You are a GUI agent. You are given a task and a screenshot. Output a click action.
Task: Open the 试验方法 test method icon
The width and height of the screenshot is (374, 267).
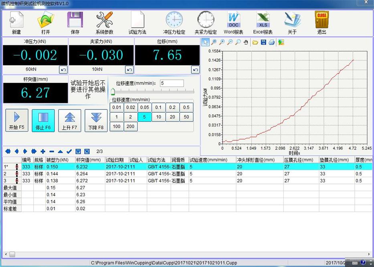click(137, 22)
